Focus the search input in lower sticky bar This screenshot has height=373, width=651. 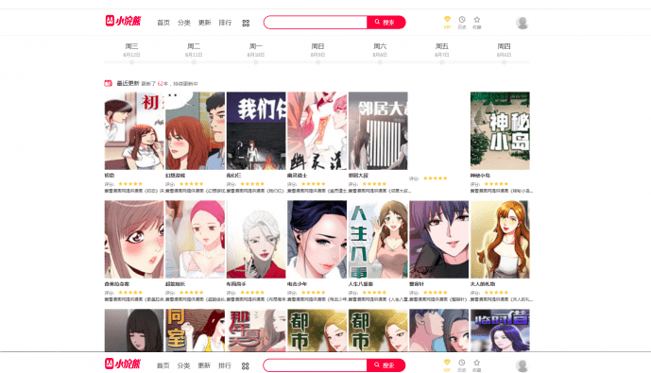tap(316, 365)
